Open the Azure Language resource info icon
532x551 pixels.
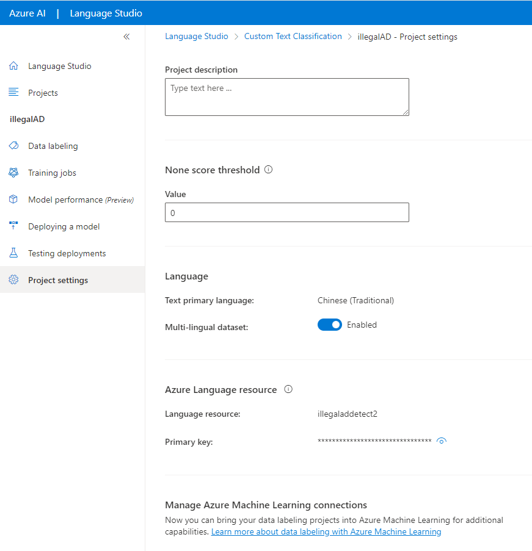pos(288,389)
